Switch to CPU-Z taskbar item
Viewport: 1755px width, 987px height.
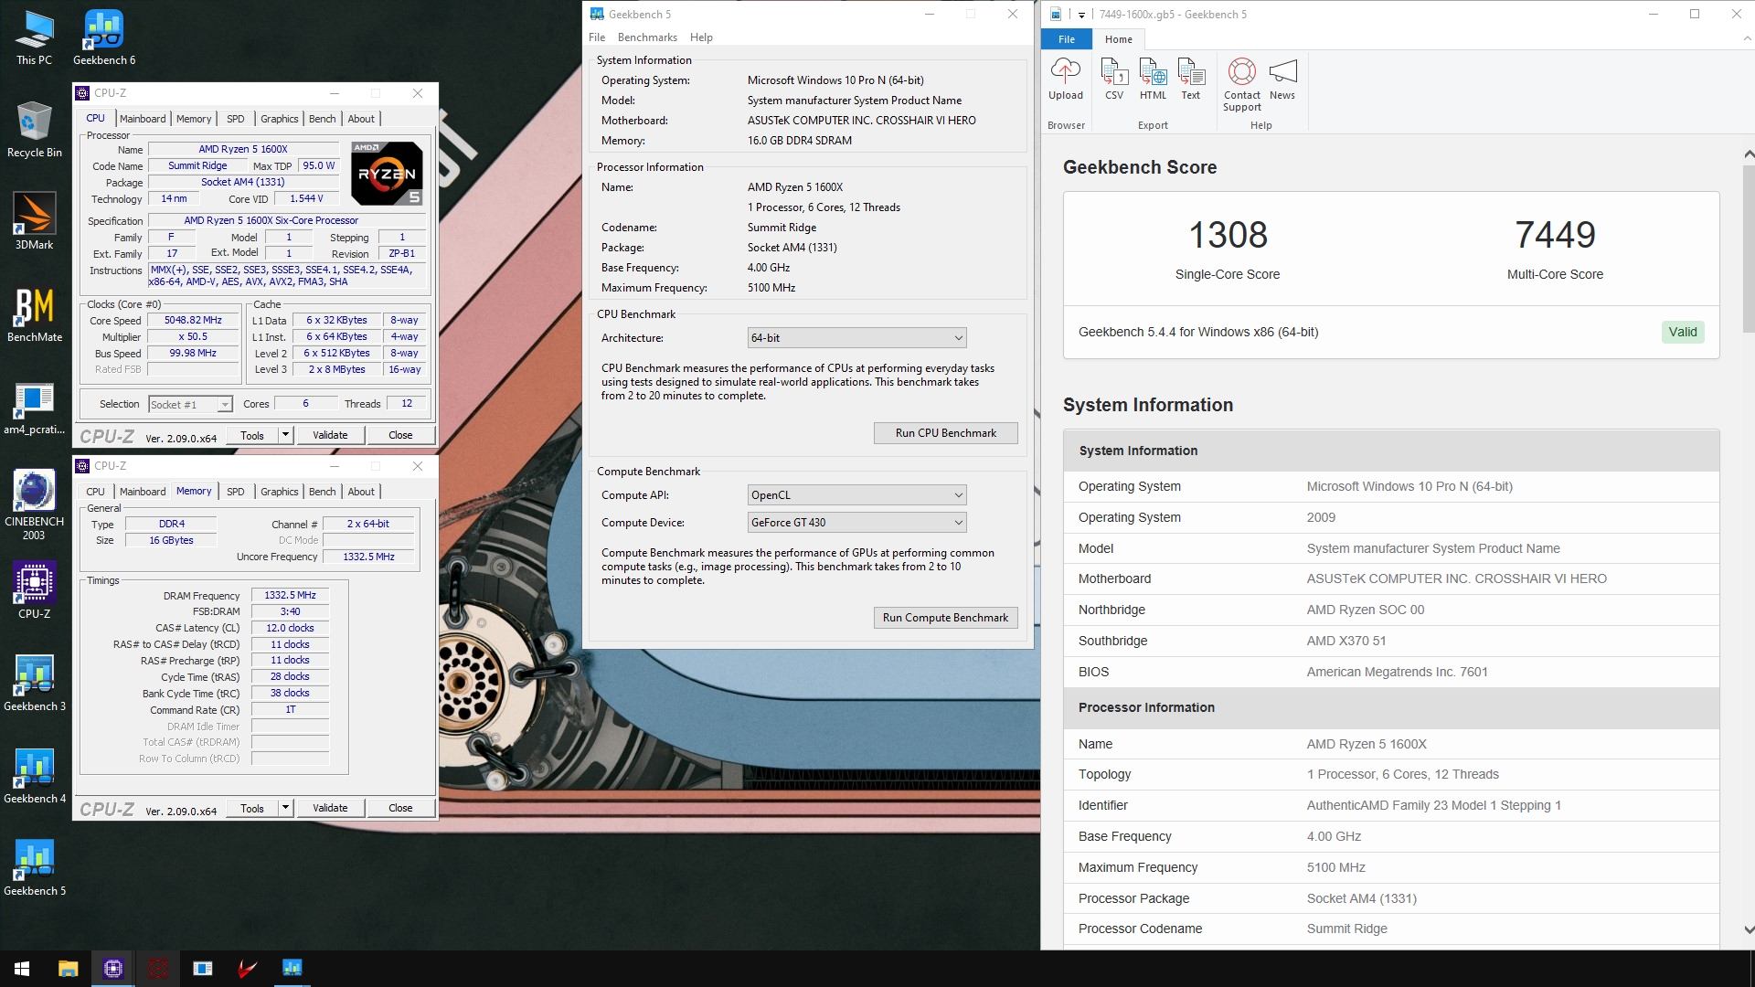[113, 969]
